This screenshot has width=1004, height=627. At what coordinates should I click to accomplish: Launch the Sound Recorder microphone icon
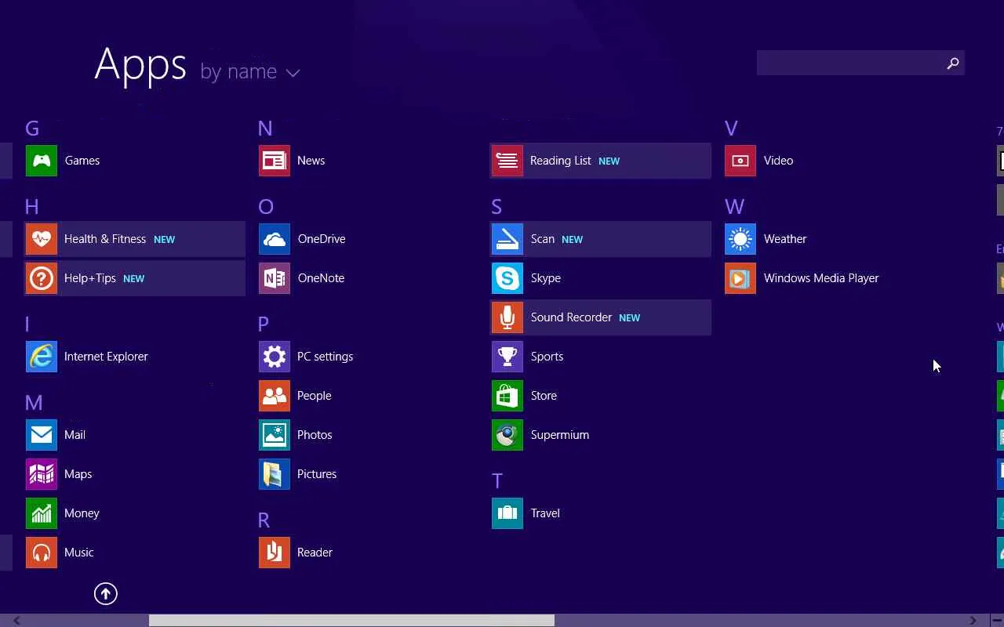pyautogui.click(x=507, y=317)
